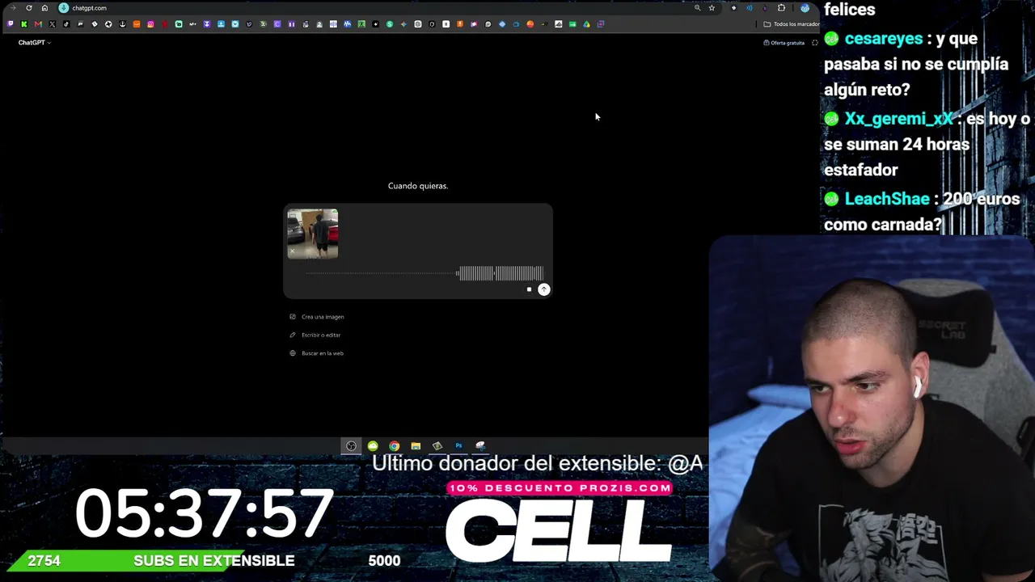1035x582 pixels.
Task: Go to the browser home page
Action: click(44, 8)
